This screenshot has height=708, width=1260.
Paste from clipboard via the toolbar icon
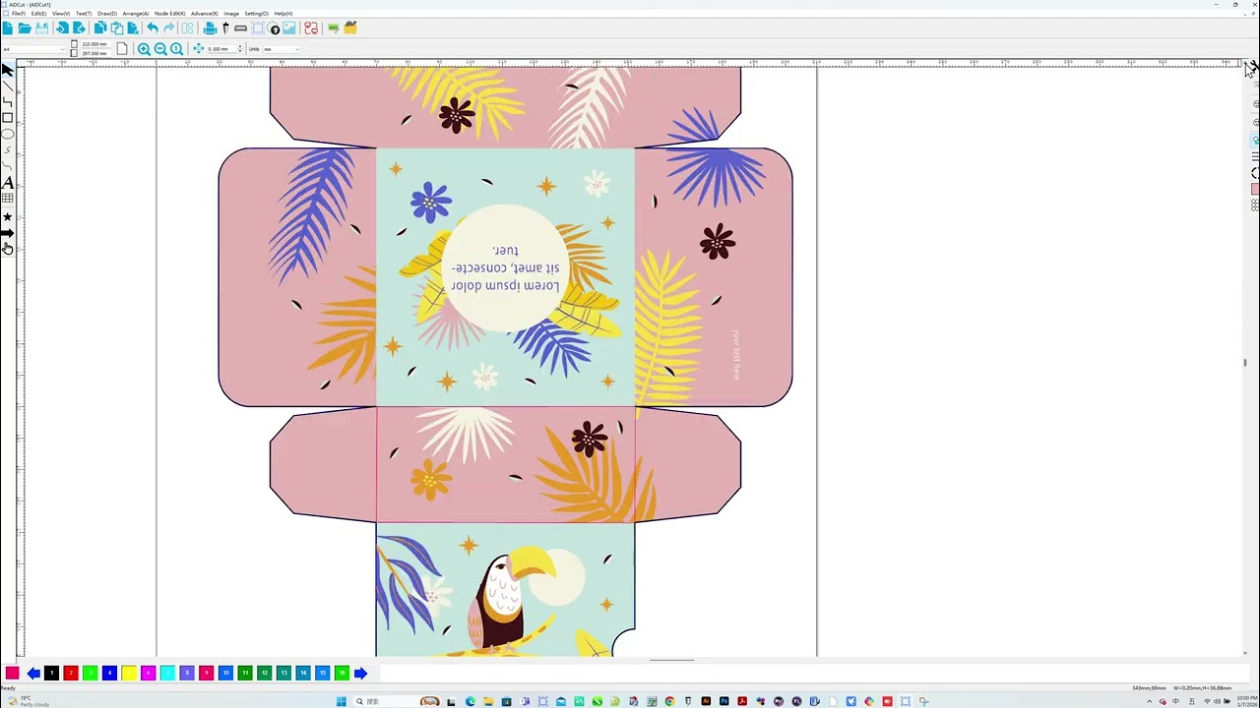click(117, 28)
